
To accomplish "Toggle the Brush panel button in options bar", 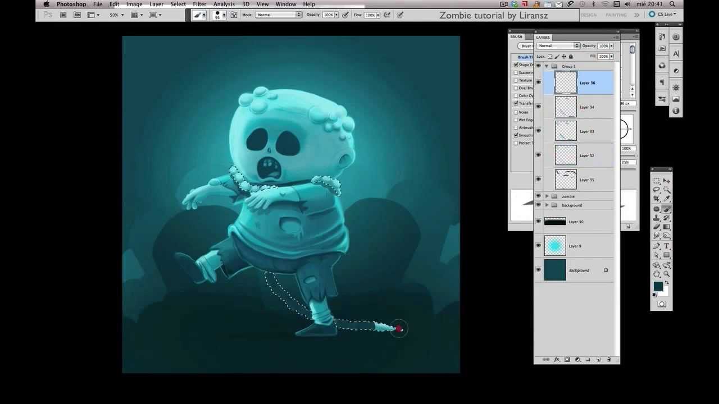I will pos(234,15).
